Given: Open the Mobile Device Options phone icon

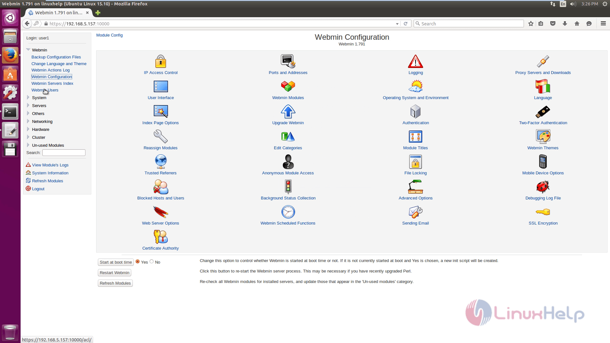Looking at the screenshot, I should (x=543, y=162).
